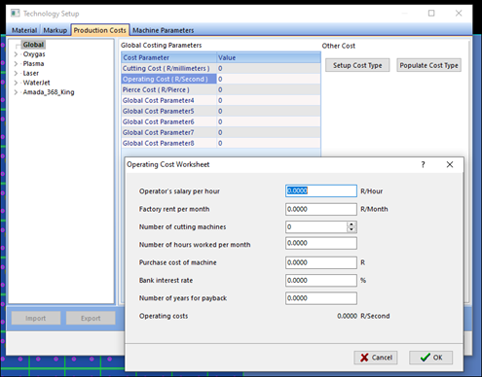Click the Purchase cost of machine field
The width and height of the screenshot is (482, 377).
[x=321, y=262]
